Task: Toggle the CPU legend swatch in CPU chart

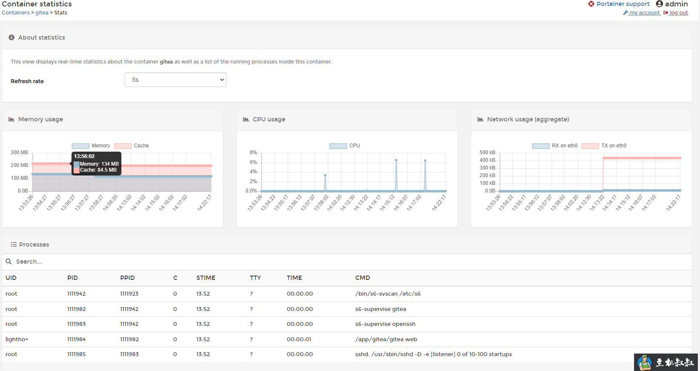Action: (338, 146)
